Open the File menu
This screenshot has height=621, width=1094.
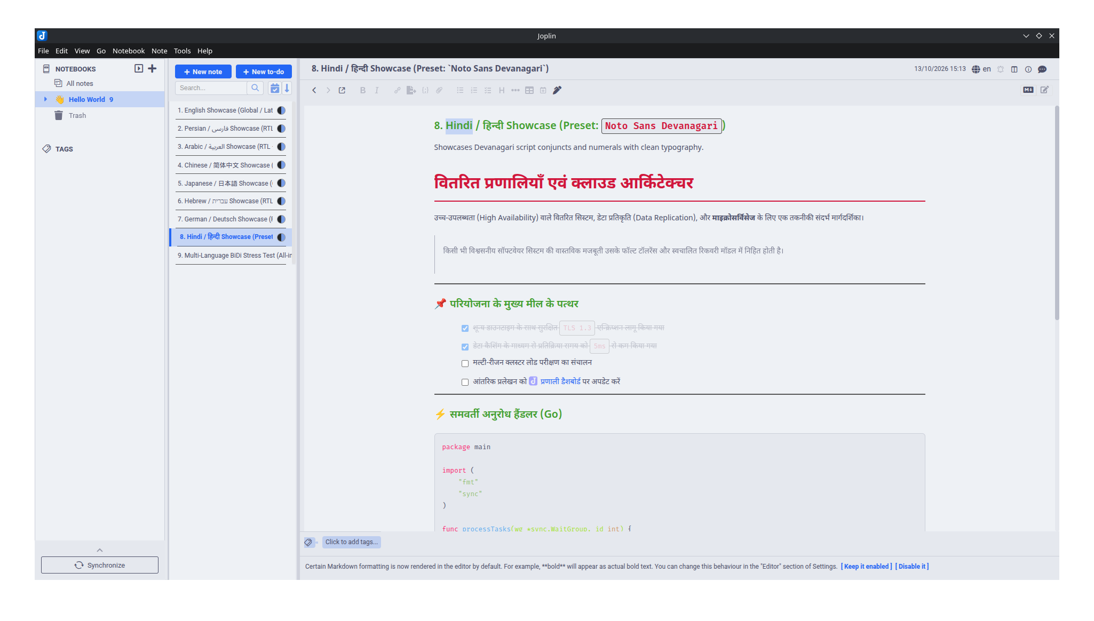pyautogui.click(x=43, y=51)
